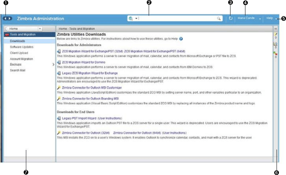Viewport: 286px width, 175px height.
Task: Download ZCS Migration Wizard for Exchange/PST (64bit)
Action: pyautogui.click(x=155, y=52)
